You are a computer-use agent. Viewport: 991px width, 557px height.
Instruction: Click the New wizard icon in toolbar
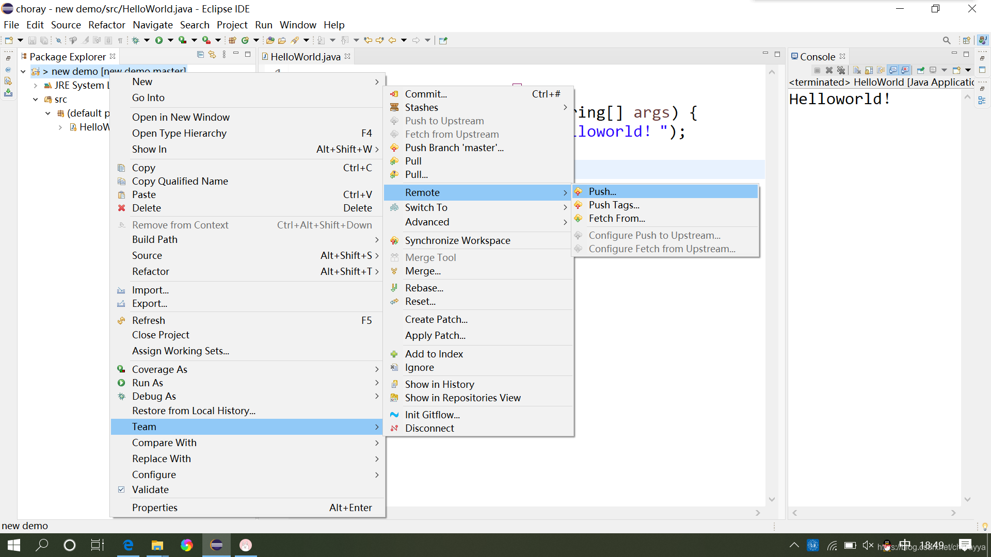click(9, 40)
